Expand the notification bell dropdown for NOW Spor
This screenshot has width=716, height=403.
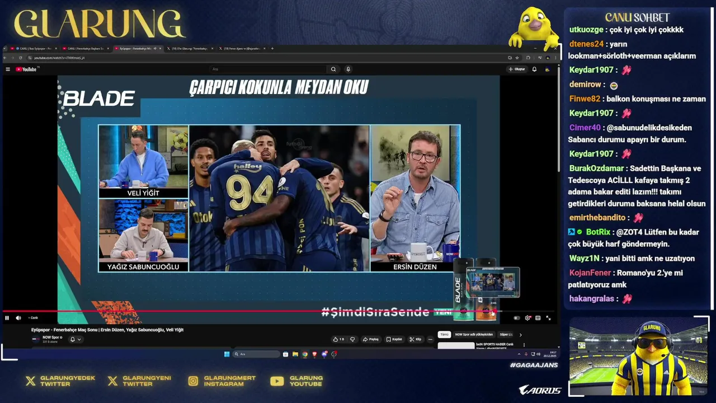[79, 339]
